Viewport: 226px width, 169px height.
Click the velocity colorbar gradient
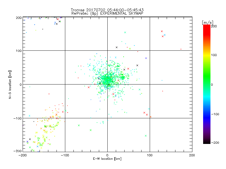[207, 84]
